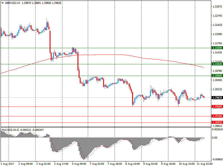223x167 pixels.
Task: Click the current price label 1.29828
Action: (x=217, y=98)
